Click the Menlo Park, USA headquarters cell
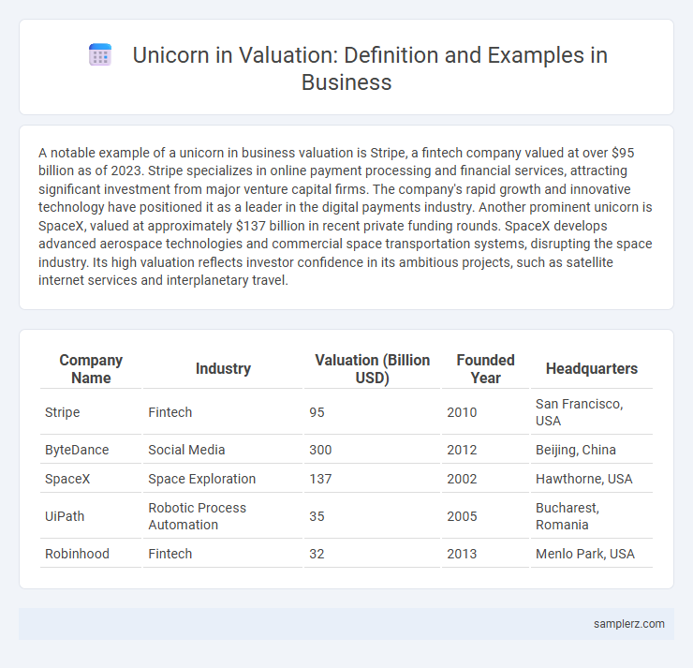 591,554
